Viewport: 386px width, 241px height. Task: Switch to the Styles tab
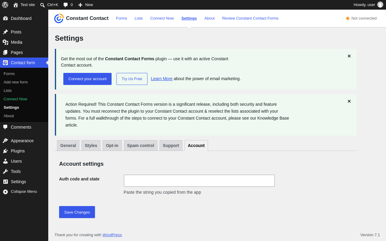(91, 146)
